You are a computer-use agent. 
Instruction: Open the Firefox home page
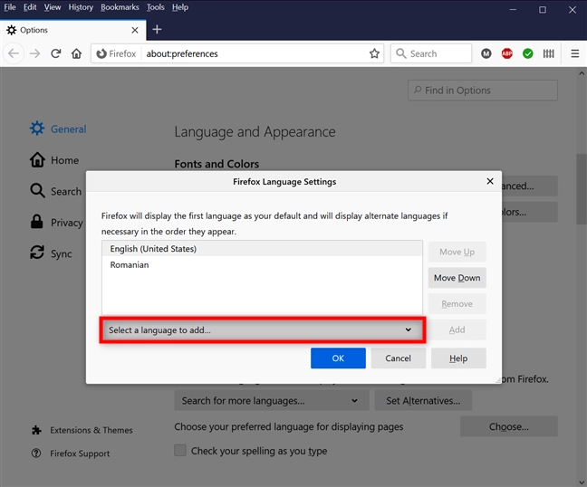77,53
